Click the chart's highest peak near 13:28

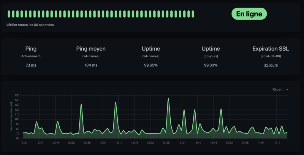click(168, 99)
